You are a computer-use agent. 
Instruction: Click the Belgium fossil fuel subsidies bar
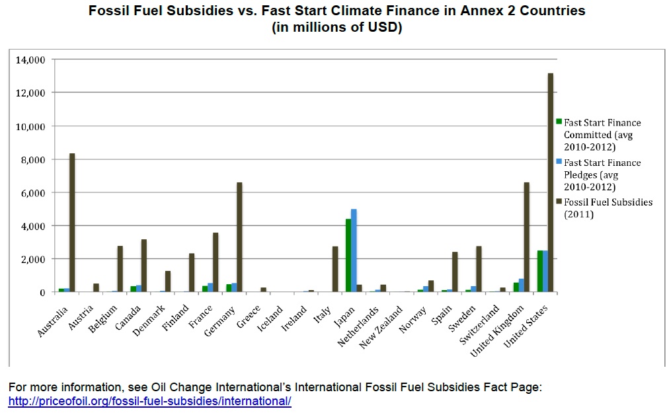coord(120,269)
